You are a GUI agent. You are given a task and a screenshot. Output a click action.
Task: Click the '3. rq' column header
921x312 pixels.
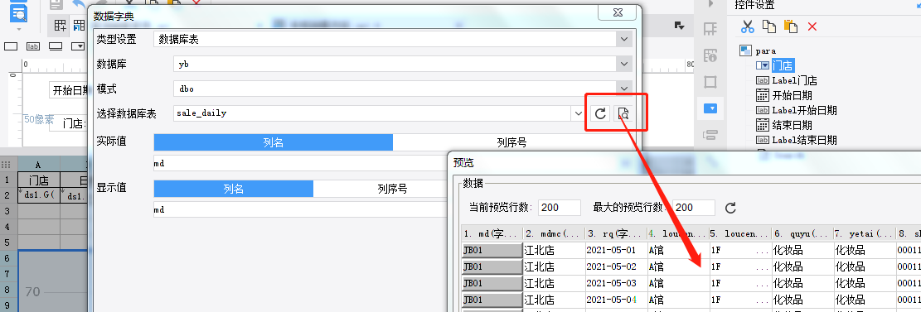[616, 234]
